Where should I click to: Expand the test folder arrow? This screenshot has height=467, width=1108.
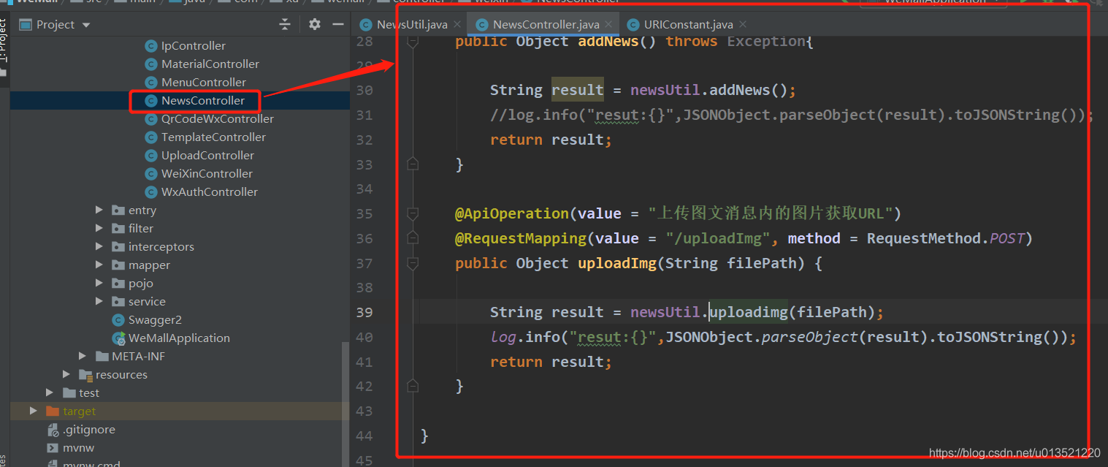(50, 392)
